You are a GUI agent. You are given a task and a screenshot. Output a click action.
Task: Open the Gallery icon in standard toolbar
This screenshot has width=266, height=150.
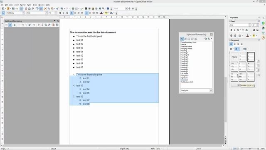click(93, 8)
